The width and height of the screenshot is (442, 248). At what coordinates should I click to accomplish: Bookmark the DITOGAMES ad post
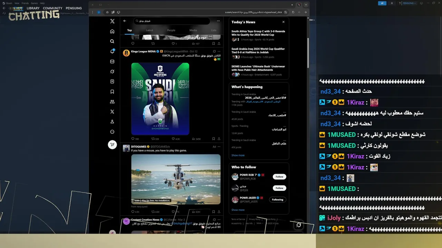click(x=213, y=212)
